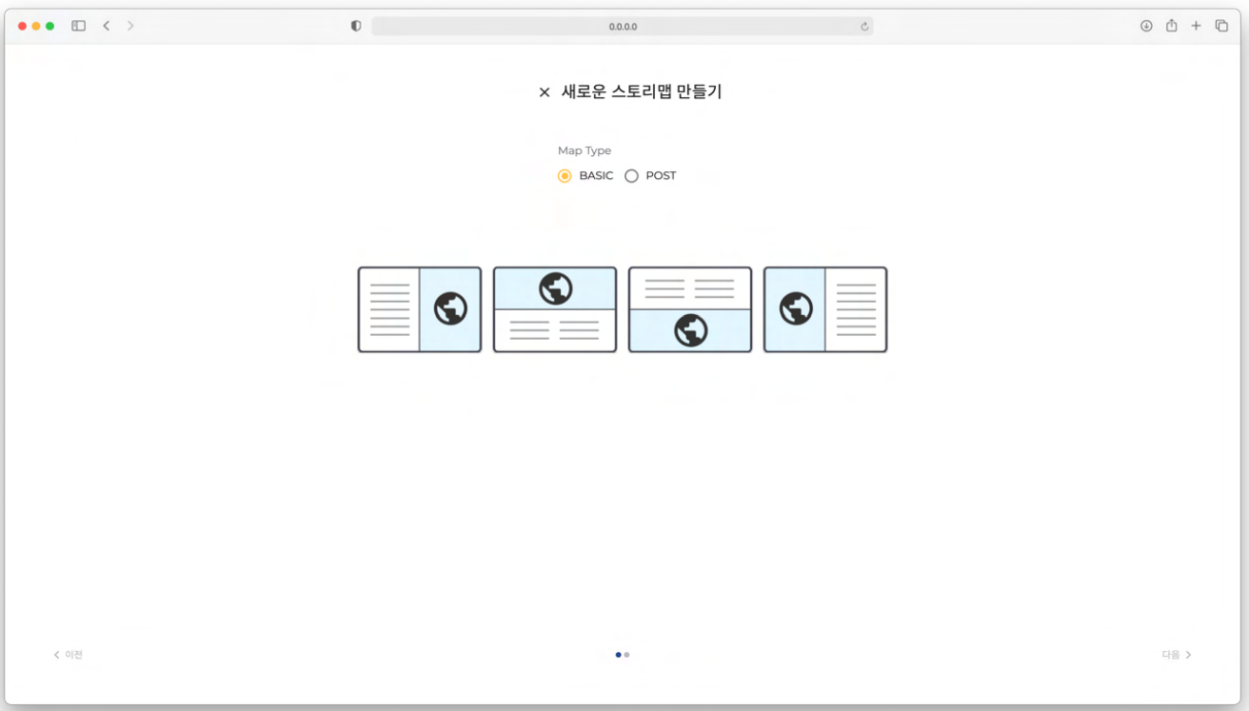Click the 다음 (next) button

pos(1177,655)
